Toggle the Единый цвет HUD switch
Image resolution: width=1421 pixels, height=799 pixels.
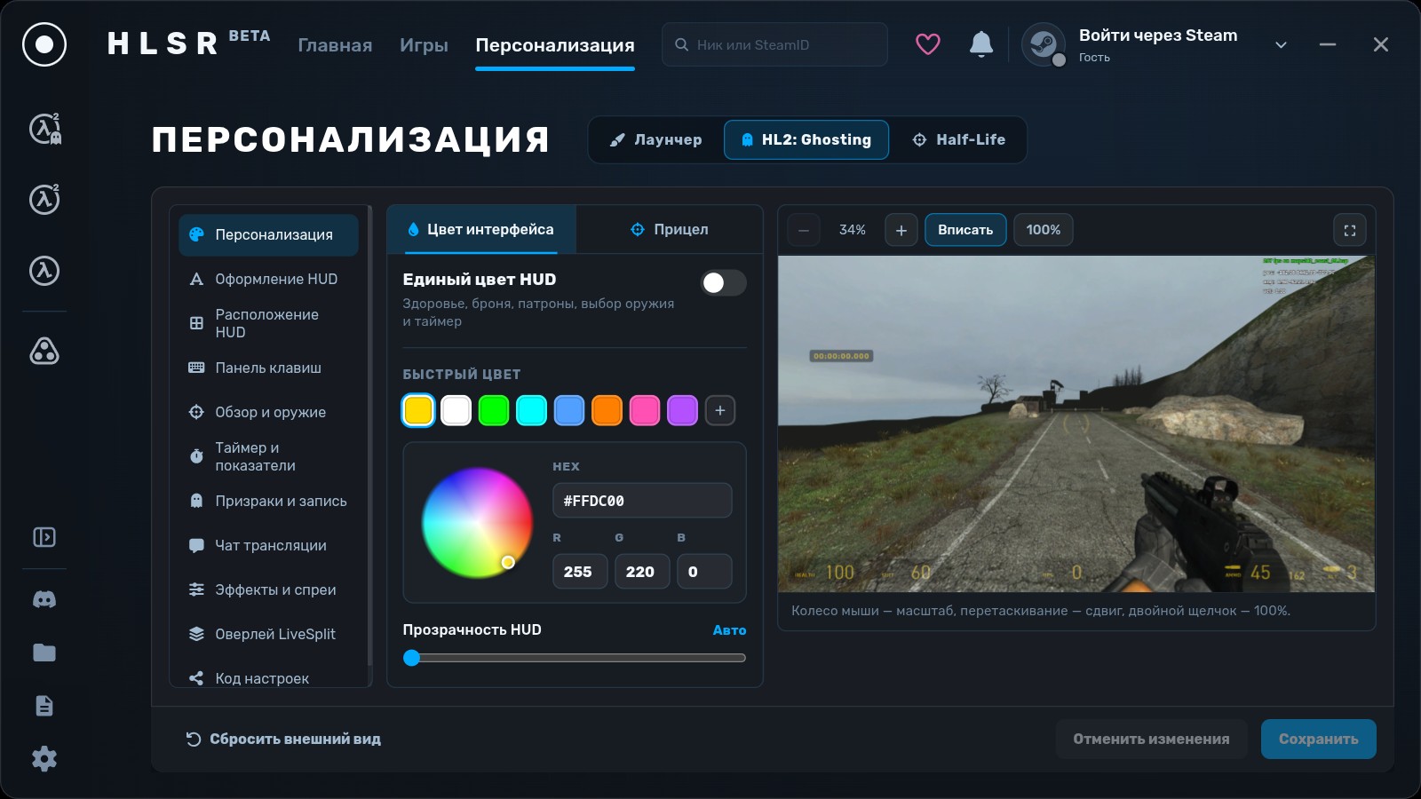(723, 283)
